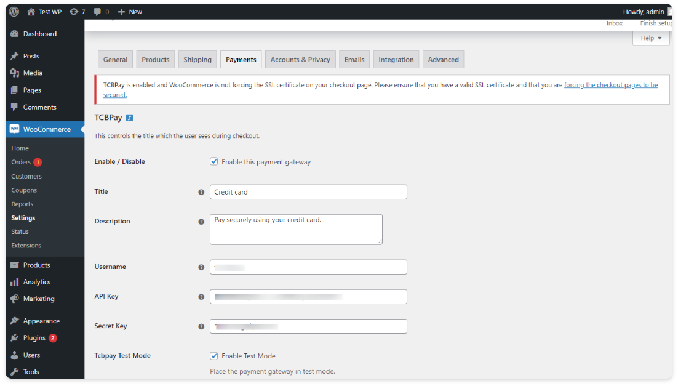Click the Secret Key input field

308,326
